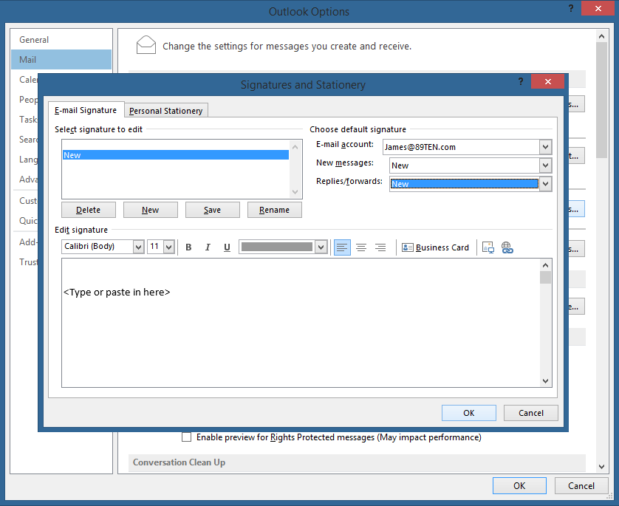Align signature text right
This screenshot has height=506, width=619.
(x=380, y=247)
